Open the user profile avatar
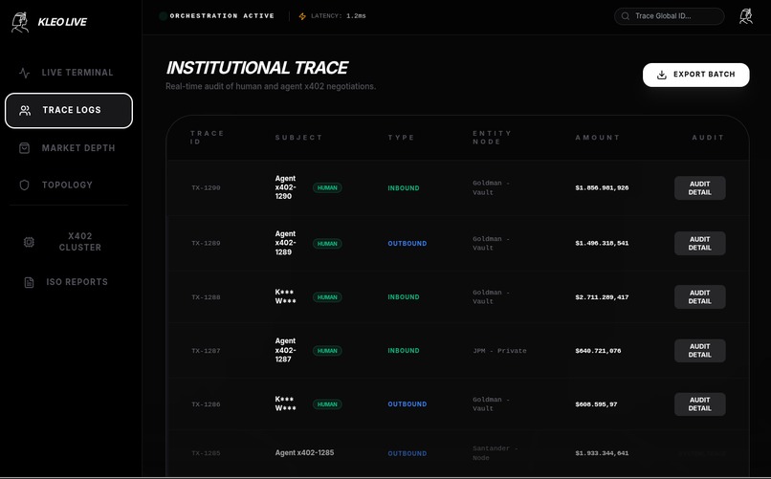 point(746,15)
